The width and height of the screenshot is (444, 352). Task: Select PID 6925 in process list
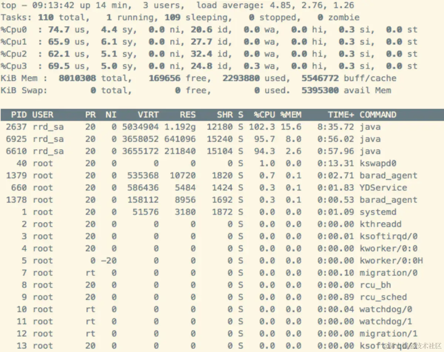16,139
